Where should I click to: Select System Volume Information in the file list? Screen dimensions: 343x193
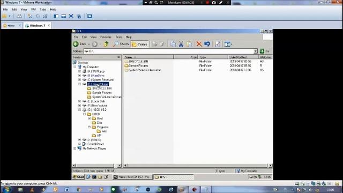[x=145, y=70]
